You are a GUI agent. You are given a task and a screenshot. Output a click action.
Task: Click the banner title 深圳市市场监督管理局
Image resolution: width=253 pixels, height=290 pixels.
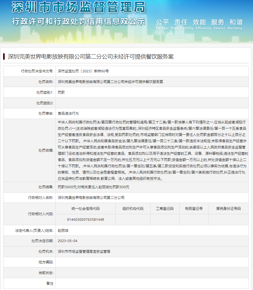point(78,7)
